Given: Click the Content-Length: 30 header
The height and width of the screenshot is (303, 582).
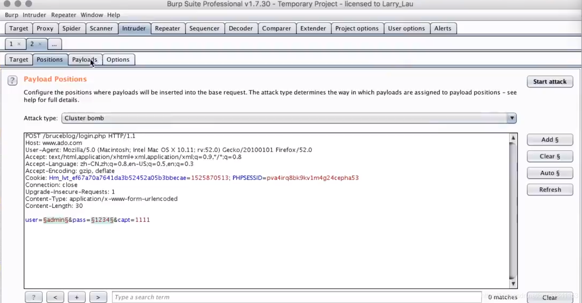Looking at the screenshot, I should [x=54, y=206].
